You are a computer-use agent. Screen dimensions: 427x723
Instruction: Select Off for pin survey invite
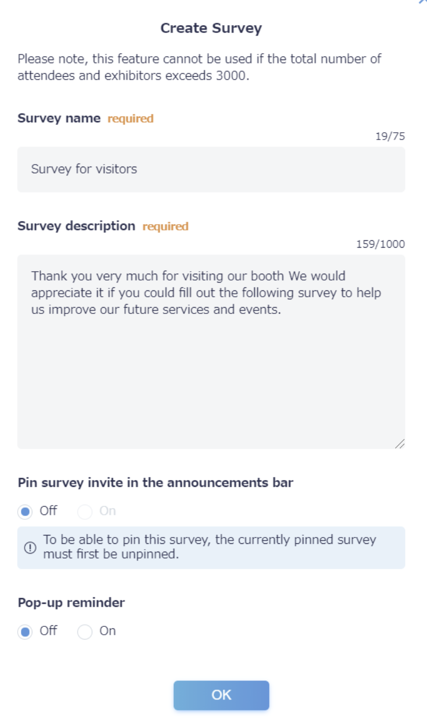coord(25,511)
